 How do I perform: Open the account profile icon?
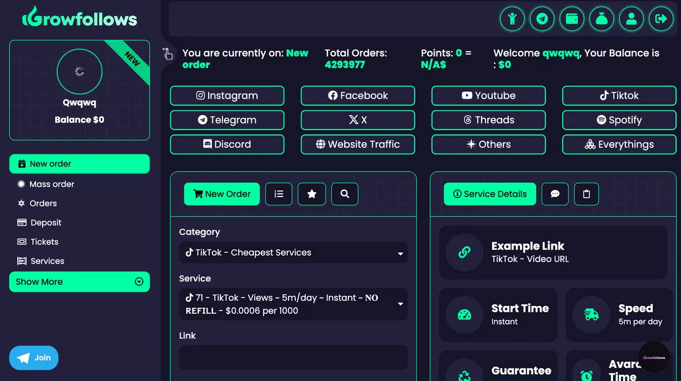coord(631,19)
